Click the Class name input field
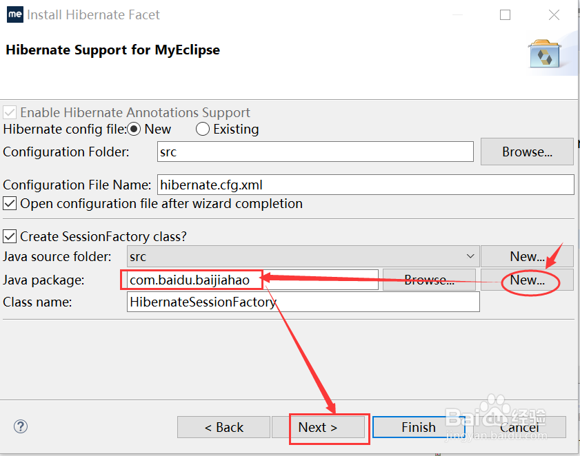Screen dimensions: 580x456 (x=303, y=302)
